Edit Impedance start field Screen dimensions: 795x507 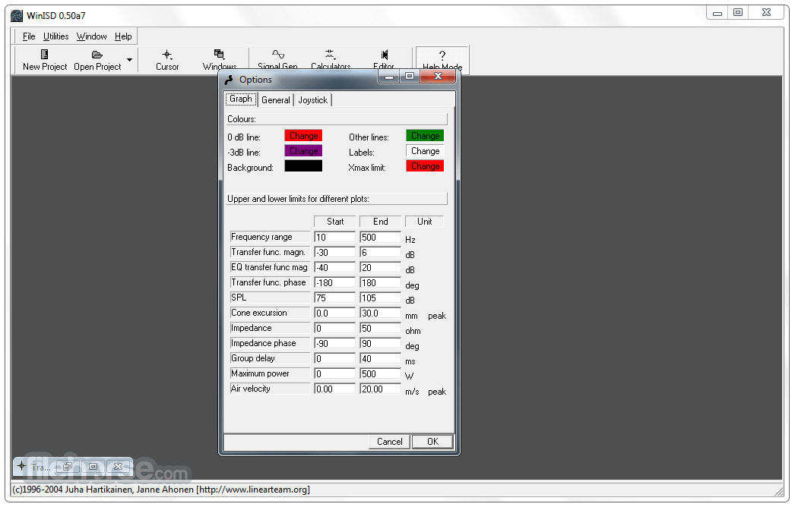pyautogui.click(x=334, y=328)
